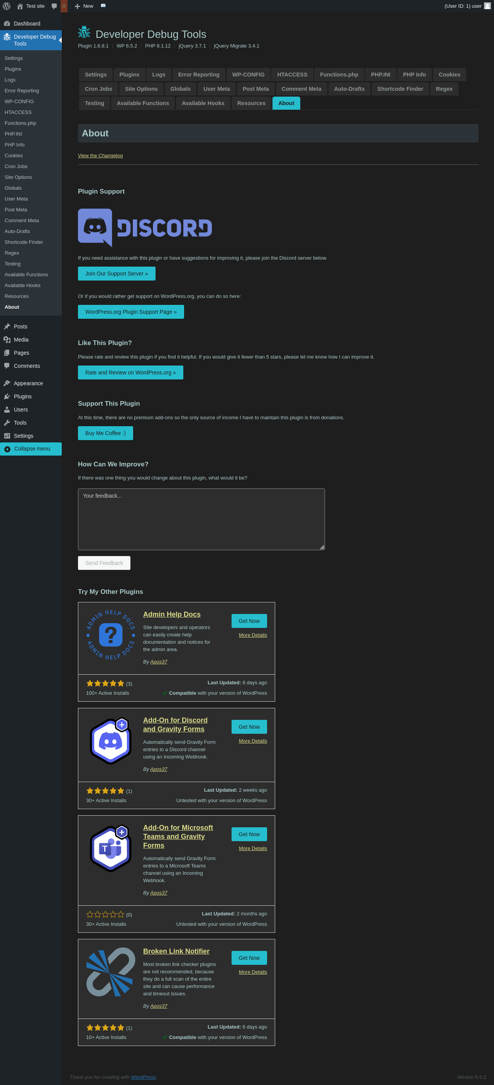Open WordPress.org Plugin Support Page button
The width and height of the screenshot is (494, 1085).
[131, 312]
